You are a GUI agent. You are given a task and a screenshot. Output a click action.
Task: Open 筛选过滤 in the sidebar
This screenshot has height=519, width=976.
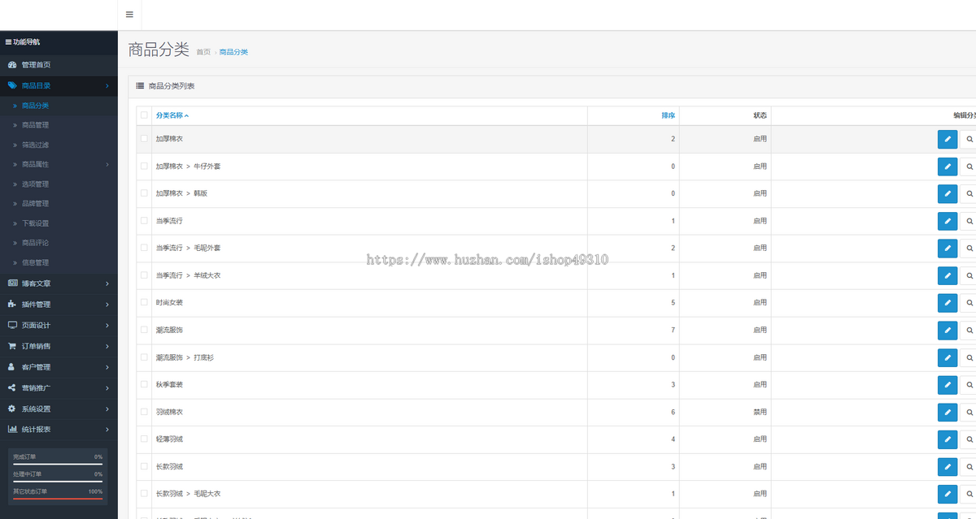pos(59,145)
